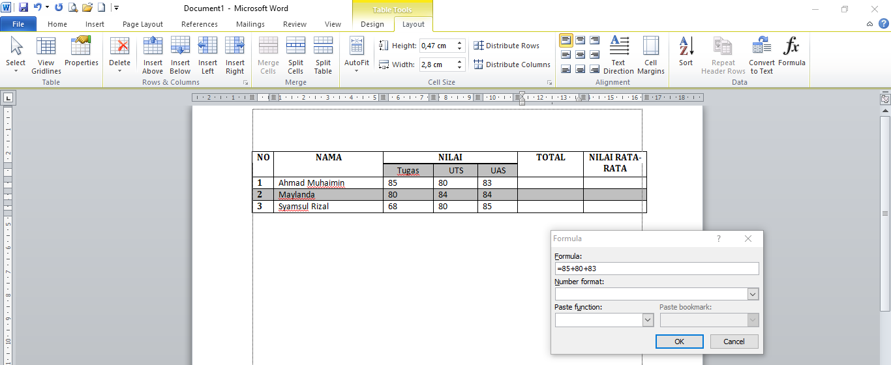Click Distribute Rows
Image resolution: width=891 pixels, height=365 pixels.
click(507, 46)
